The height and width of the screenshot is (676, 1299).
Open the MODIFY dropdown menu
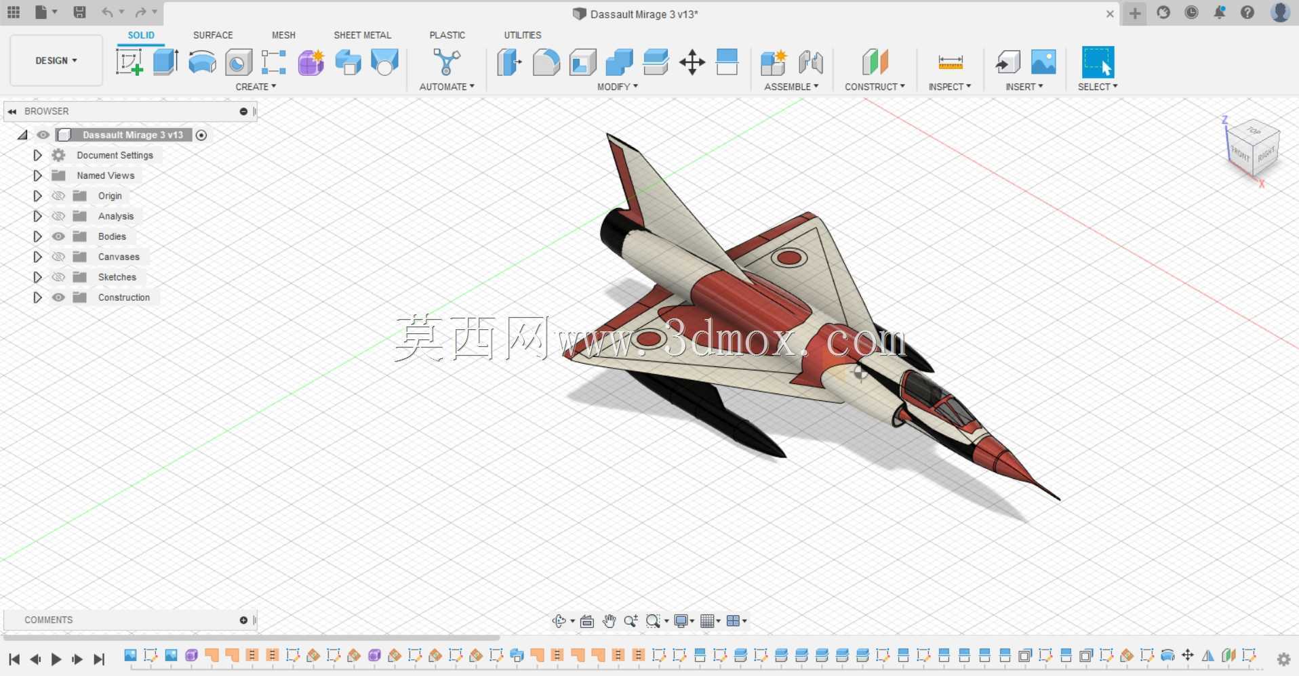tap(618, 87)
